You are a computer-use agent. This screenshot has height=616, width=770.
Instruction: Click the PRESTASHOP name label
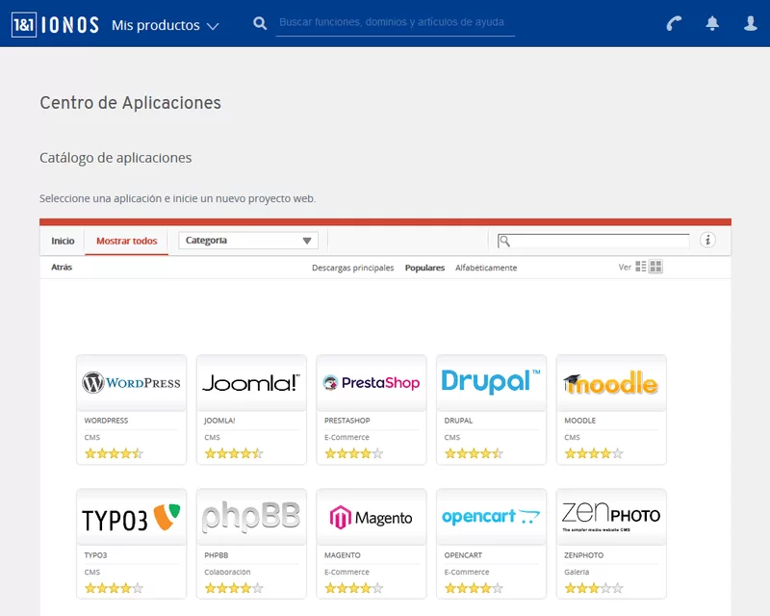pos(347,421)
